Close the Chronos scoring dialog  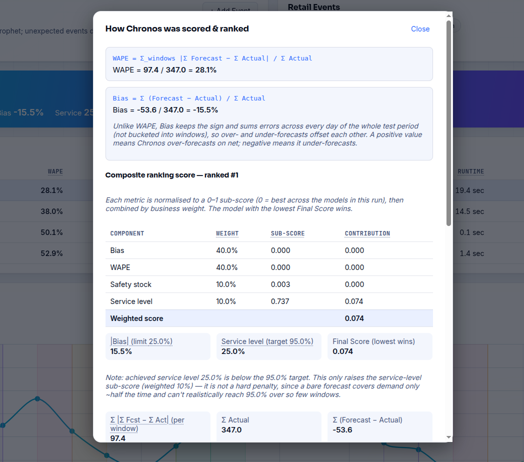[420, 29]
